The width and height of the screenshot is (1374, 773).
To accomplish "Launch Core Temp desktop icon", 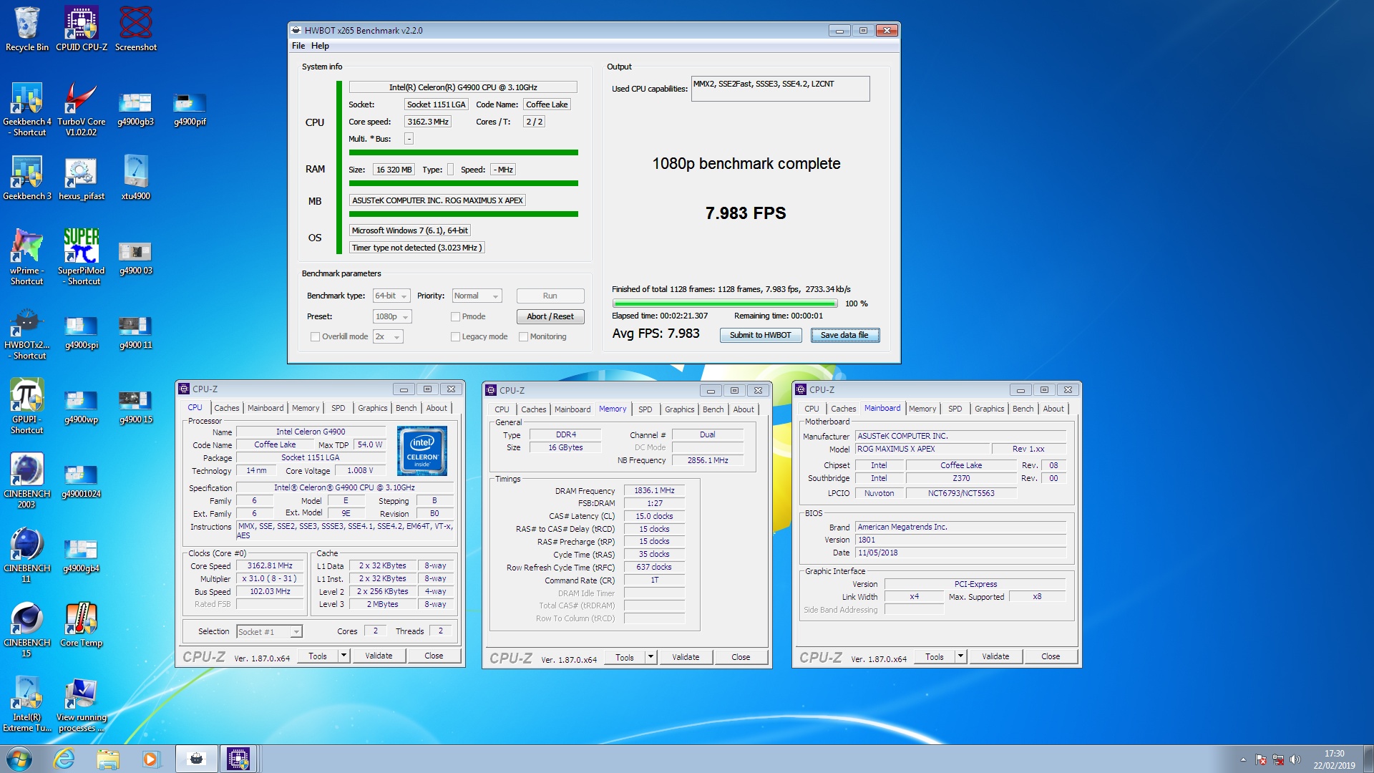I will click(x=82, y=625).
